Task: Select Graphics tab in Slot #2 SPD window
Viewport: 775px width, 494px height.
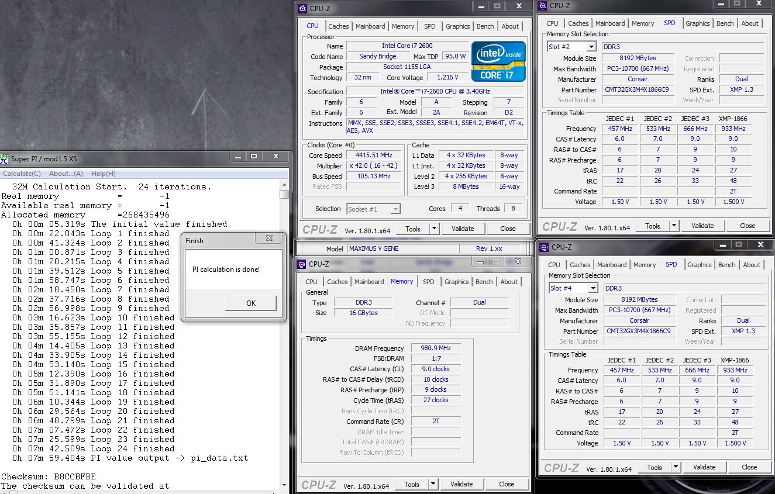Action: [x=698, y=23]
